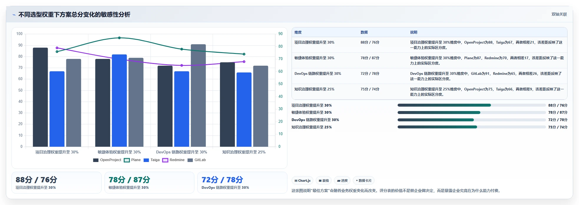The image size is (579, 205).
Task: Click the OpenProject bar for 项目治理权重提升至 30%
Action: 40,97
